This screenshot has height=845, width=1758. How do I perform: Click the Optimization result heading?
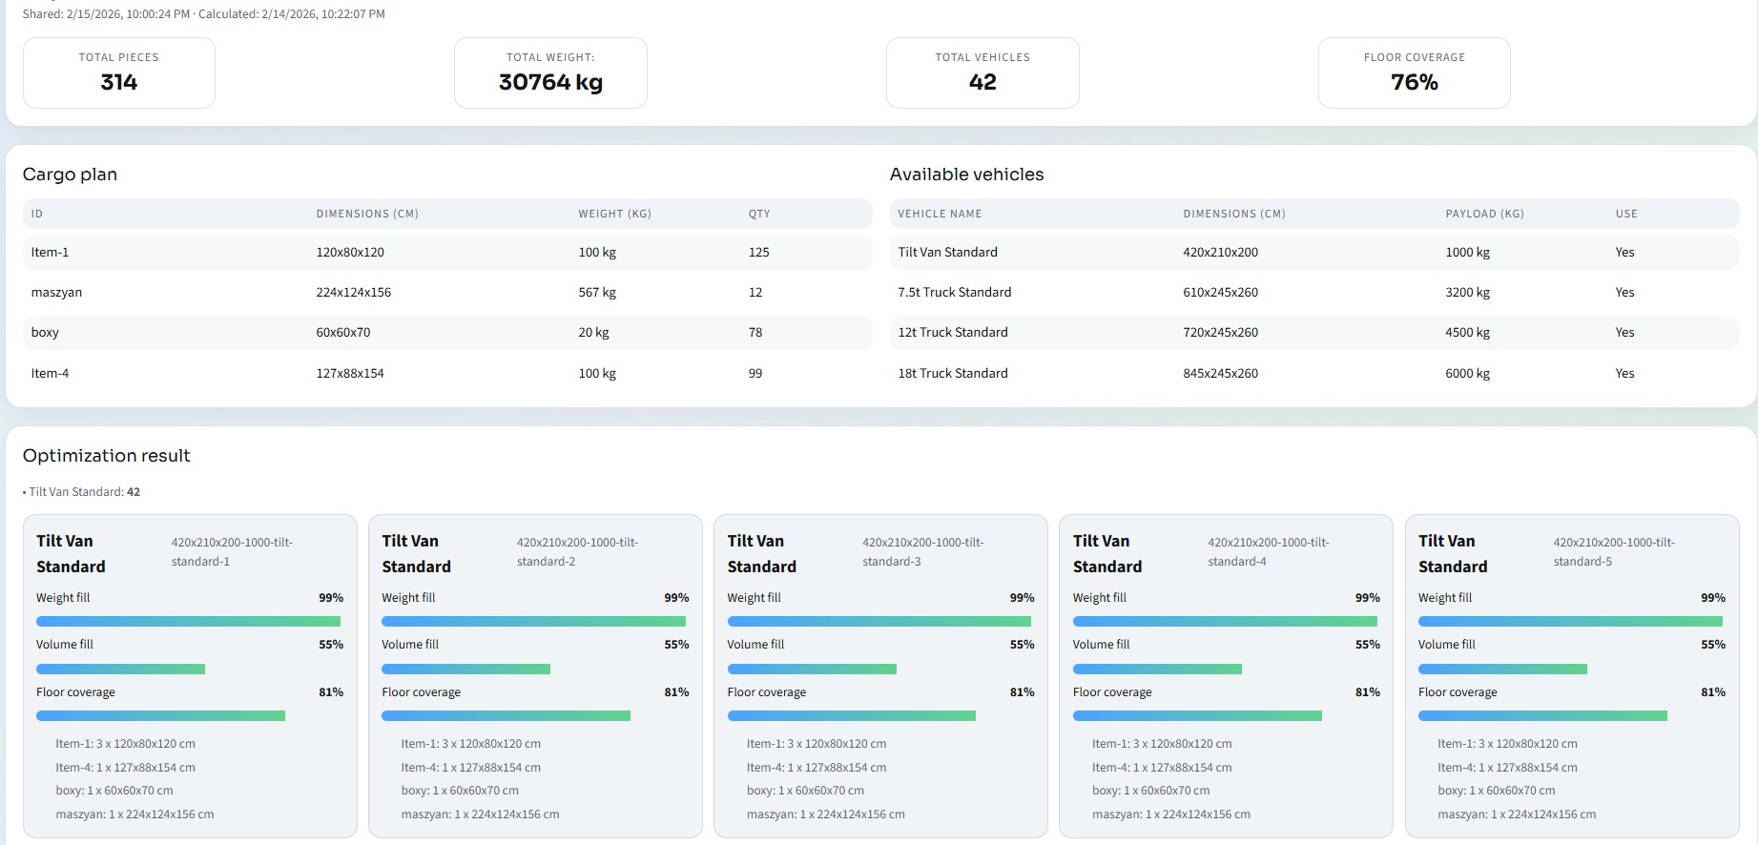[x=107, y=456]
